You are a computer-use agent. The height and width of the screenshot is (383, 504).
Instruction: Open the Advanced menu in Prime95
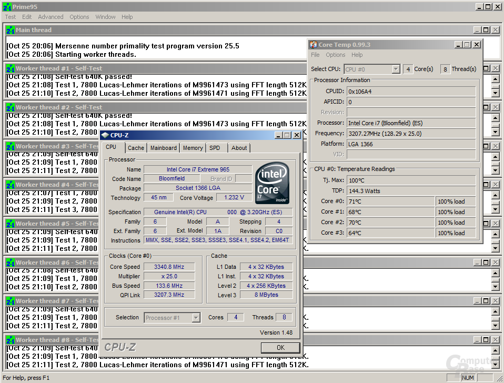pyautogui.click(x=51, y=17)
